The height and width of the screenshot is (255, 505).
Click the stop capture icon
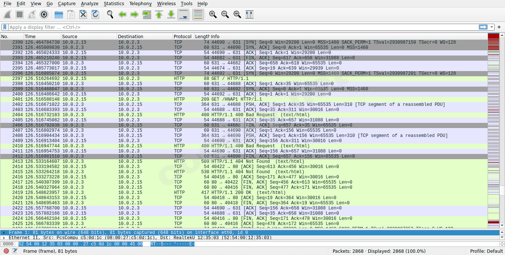point(18,14)
